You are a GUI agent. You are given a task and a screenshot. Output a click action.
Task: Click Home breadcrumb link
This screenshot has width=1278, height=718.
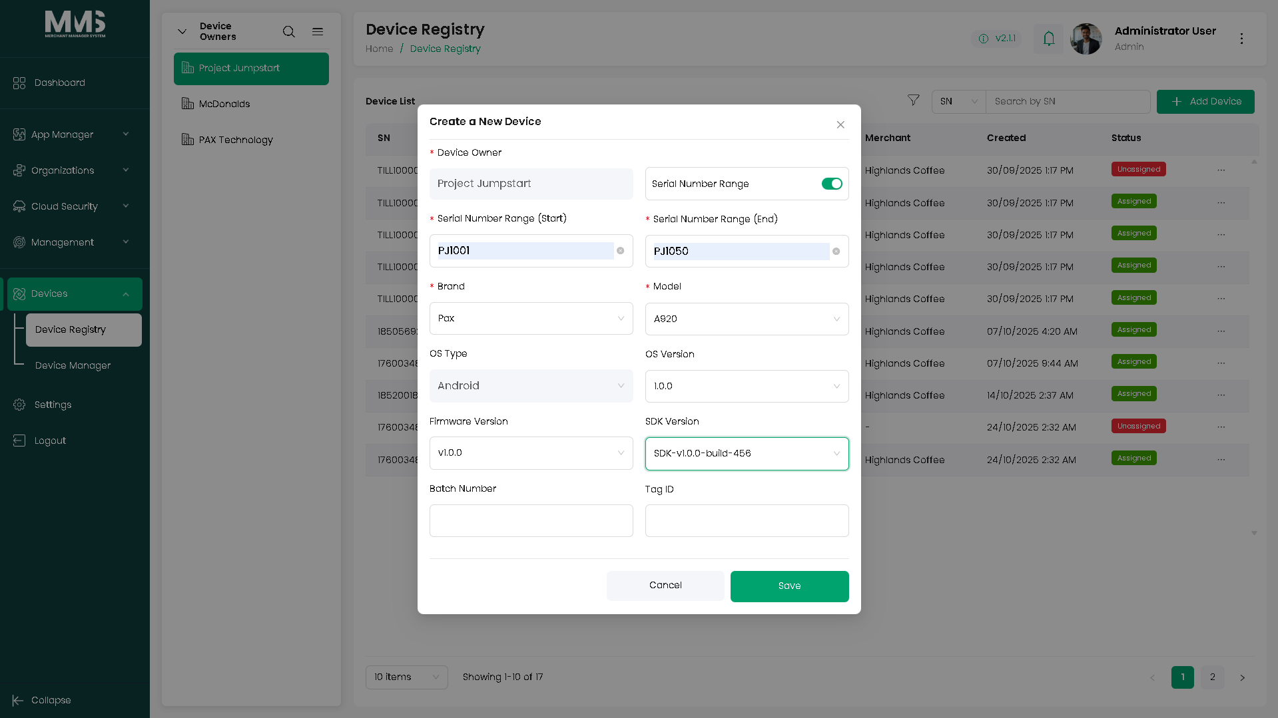point(379,49)
